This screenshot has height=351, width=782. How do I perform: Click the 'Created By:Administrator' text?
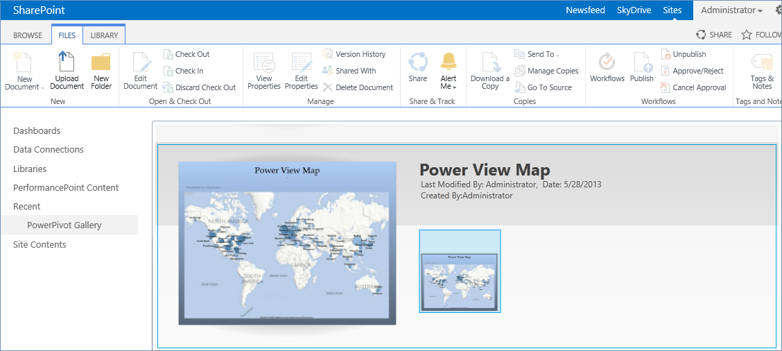click(467, 196)
